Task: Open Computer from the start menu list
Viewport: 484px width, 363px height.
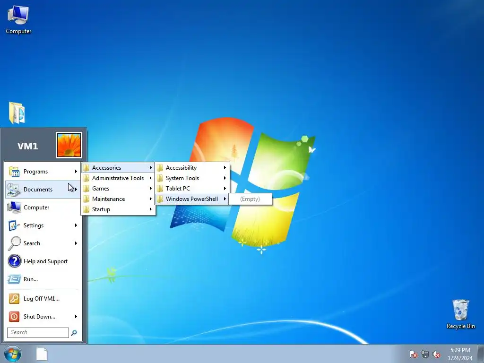Action: pos(43,207)
